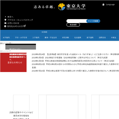Click the University of Tokyo ginkgo logo
This screenshot has width=119, height=119.
(x=62, y=7)
